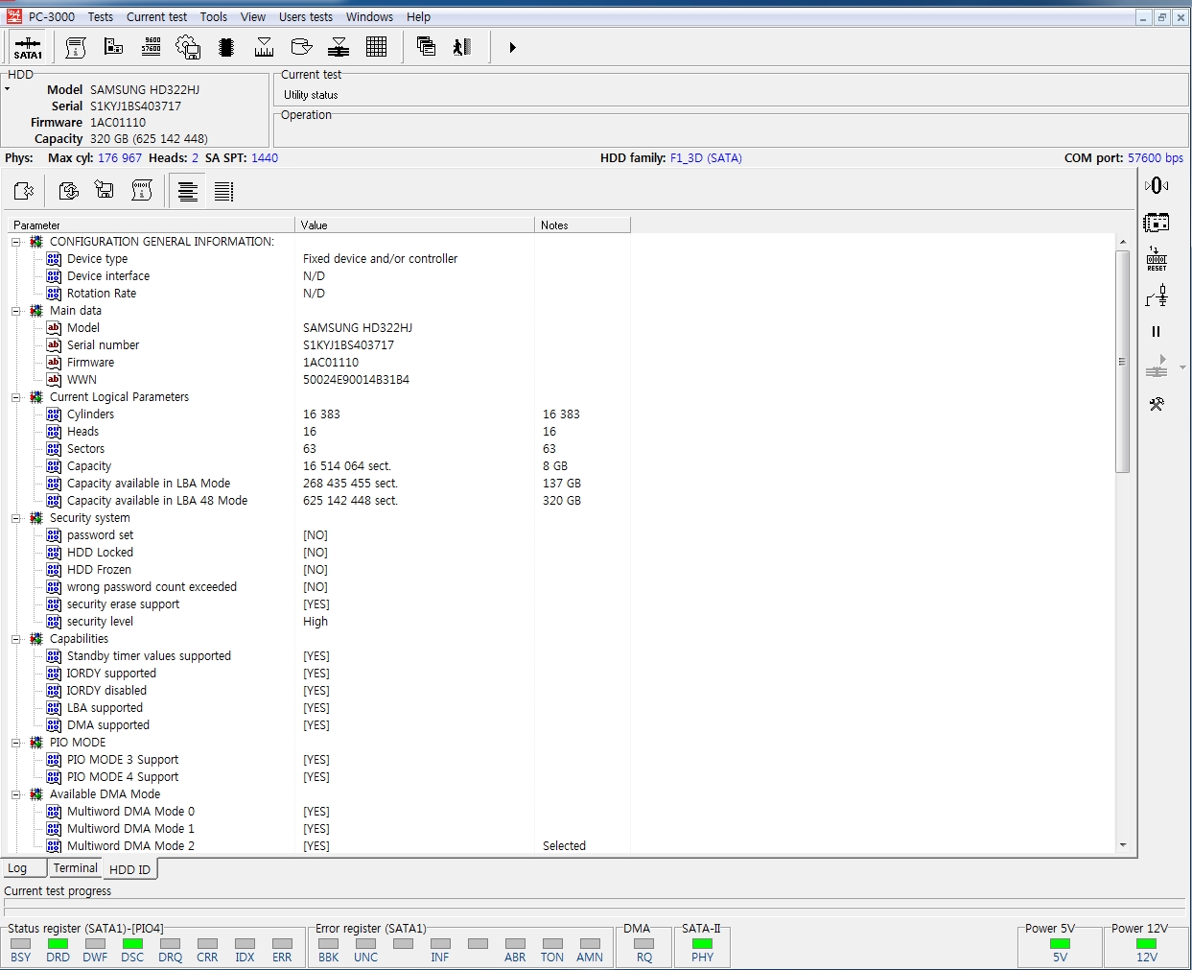This screenshot has width=1192, height=970.
Task: Open the Current test menu
Action: (x=156, y=17)
